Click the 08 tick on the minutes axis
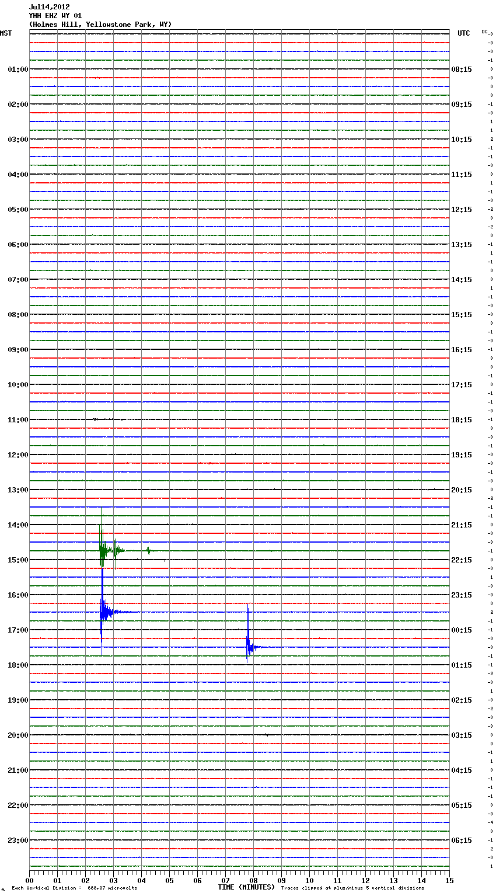 [x=253, y=880]
